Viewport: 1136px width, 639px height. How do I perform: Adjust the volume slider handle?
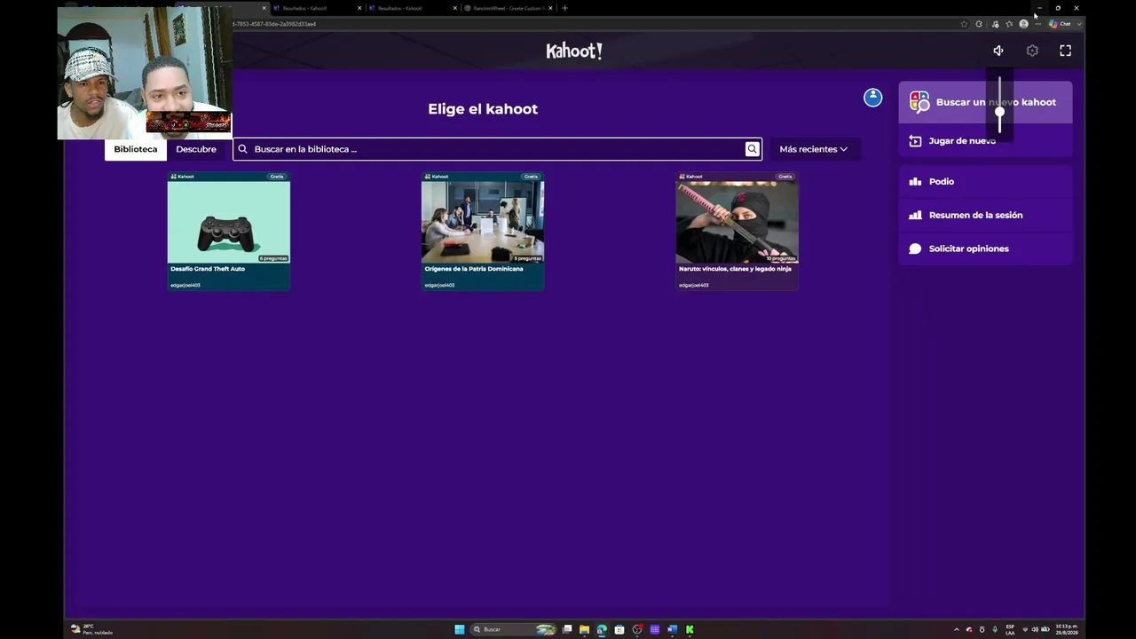click(999, 112)
